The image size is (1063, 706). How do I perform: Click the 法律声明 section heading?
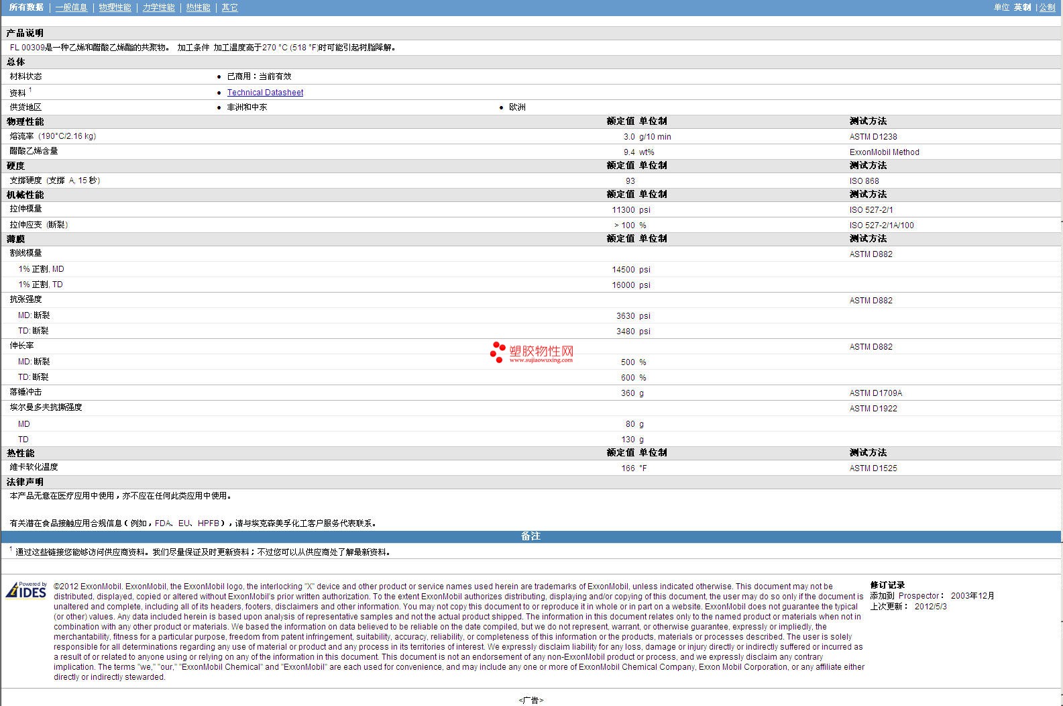coord(25,482)
